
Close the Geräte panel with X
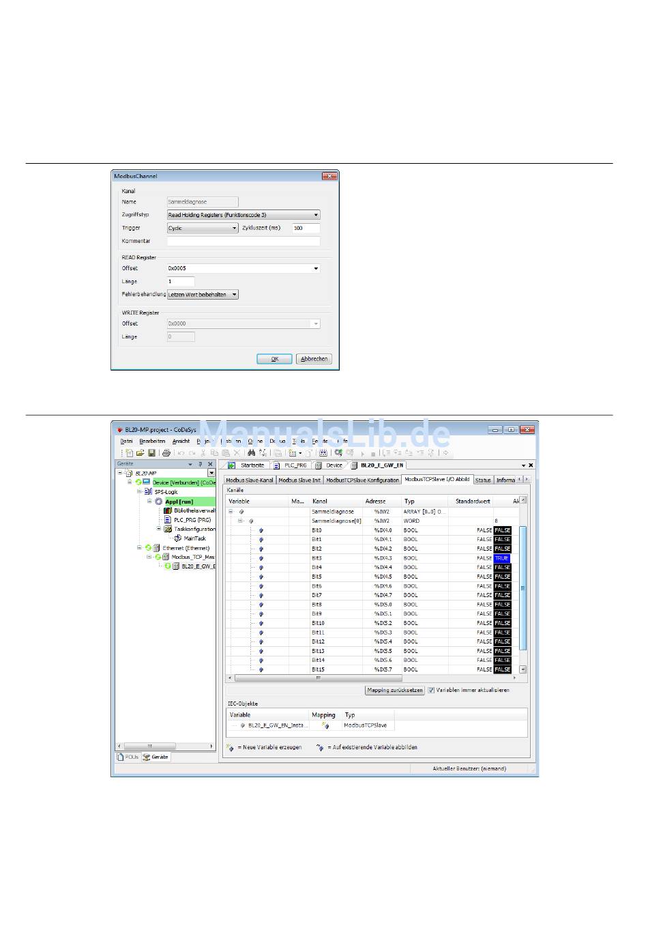pos(210,464)
